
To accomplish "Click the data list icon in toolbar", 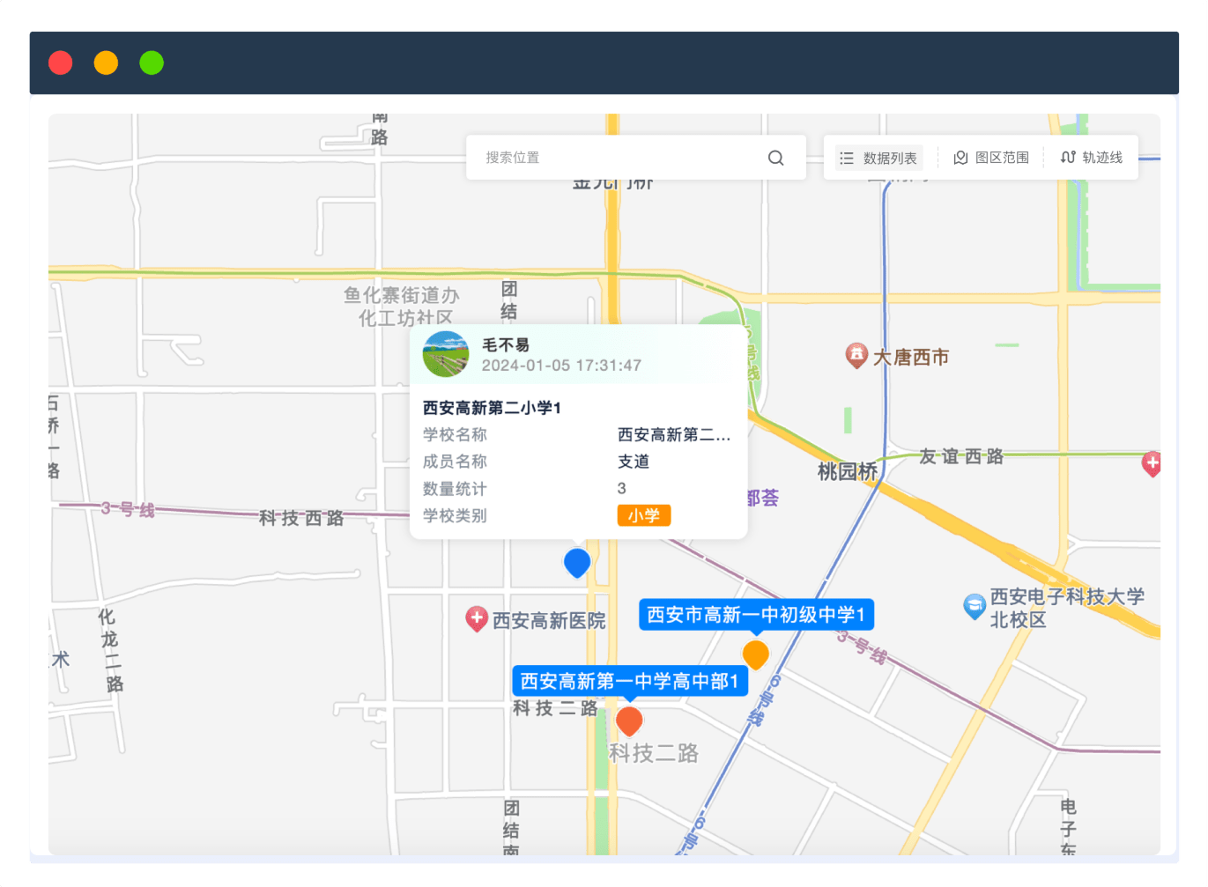I will (847, 159).
